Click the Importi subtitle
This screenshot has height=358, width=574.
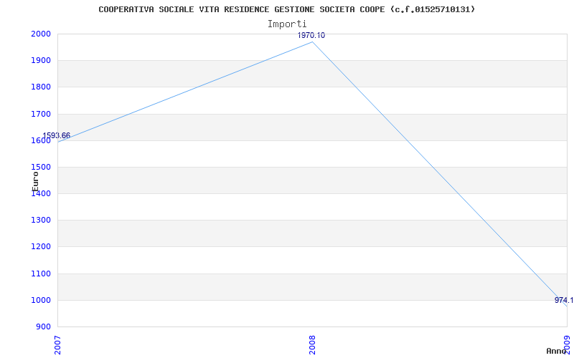pos(287,24)
